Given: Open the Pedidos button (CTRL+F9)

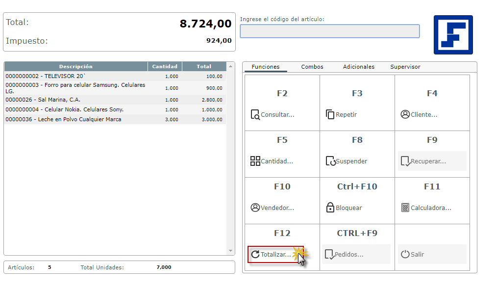Looking at the screenshot, I should click(x=356, y=254).
